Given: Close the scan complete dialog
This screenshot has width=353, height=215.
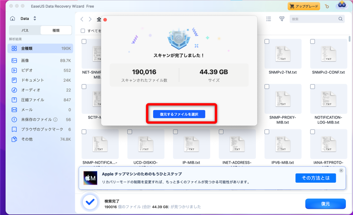Looking at the screenshot, I should (x=105, y=20).
